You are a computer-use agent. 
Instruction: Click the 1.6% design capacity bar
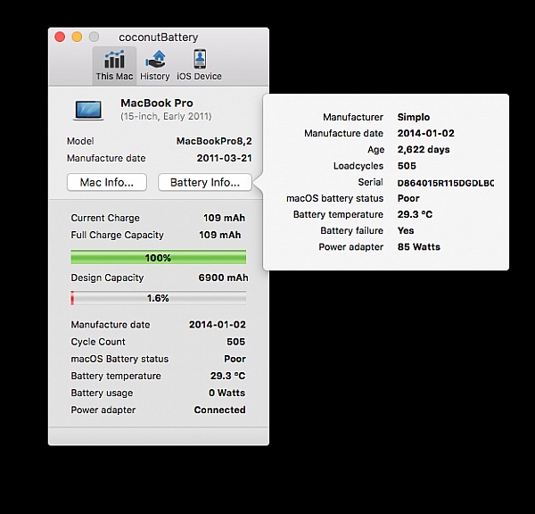(x=158, y=298)
